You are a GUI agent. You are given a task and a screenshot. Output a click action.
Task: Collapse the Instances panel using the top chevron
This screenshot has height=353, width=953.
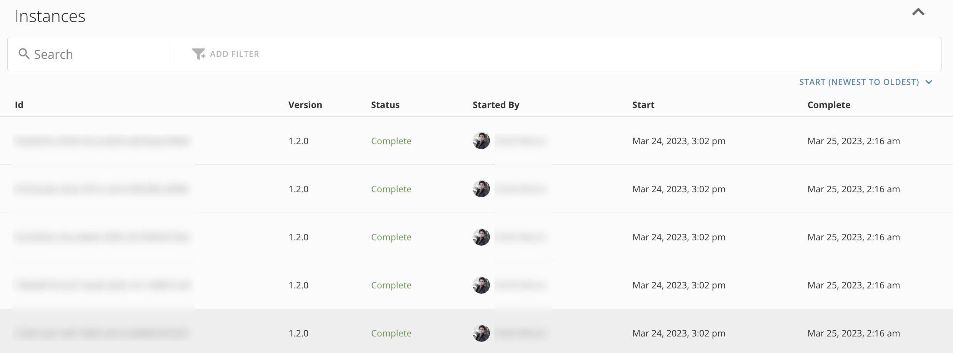(x=919, y=12)
